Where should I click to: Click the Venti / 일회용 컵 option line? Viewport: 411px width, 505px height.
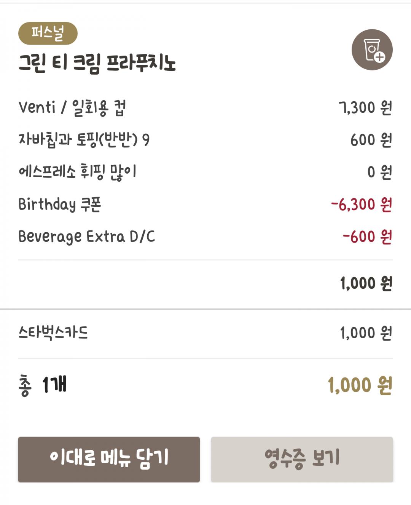click(72, 108)
